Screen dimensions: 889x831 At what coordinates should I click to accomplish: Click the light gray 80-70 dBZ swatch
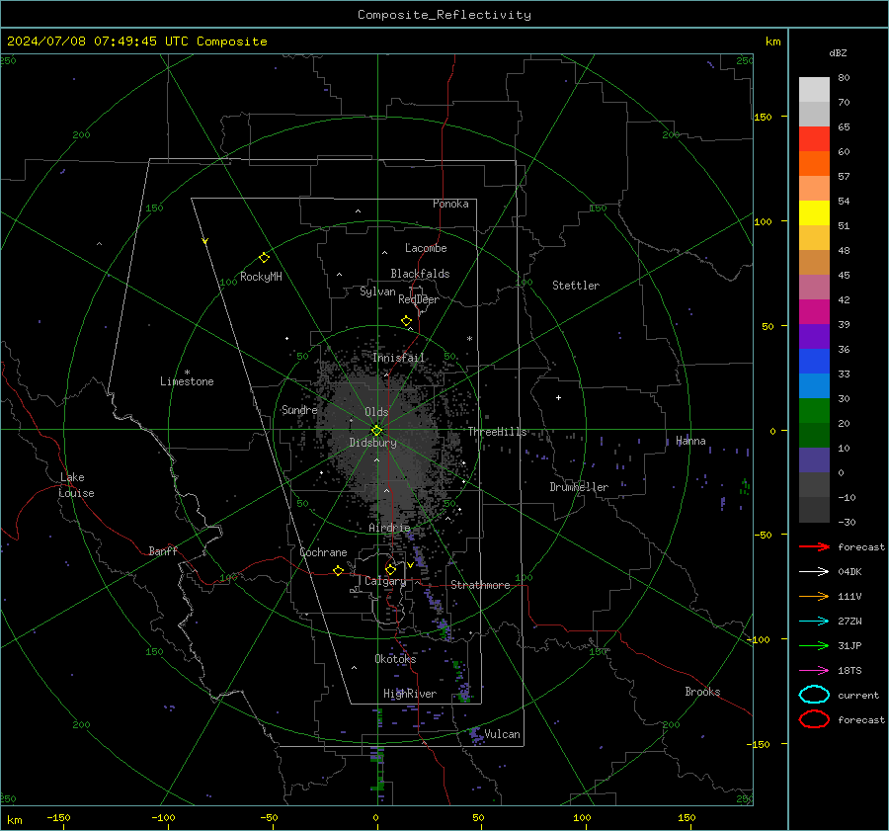click(x=814, y=90)
